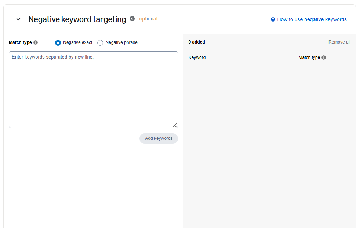Viewport: 360px width, 228px height.
Task: Click the Match type column header text
Action: [x=309, y=57]
